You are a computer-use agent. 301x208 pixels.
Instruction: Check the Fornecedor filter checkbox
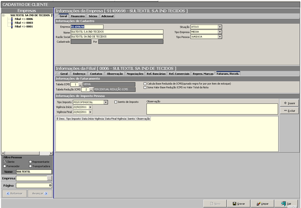5,166
